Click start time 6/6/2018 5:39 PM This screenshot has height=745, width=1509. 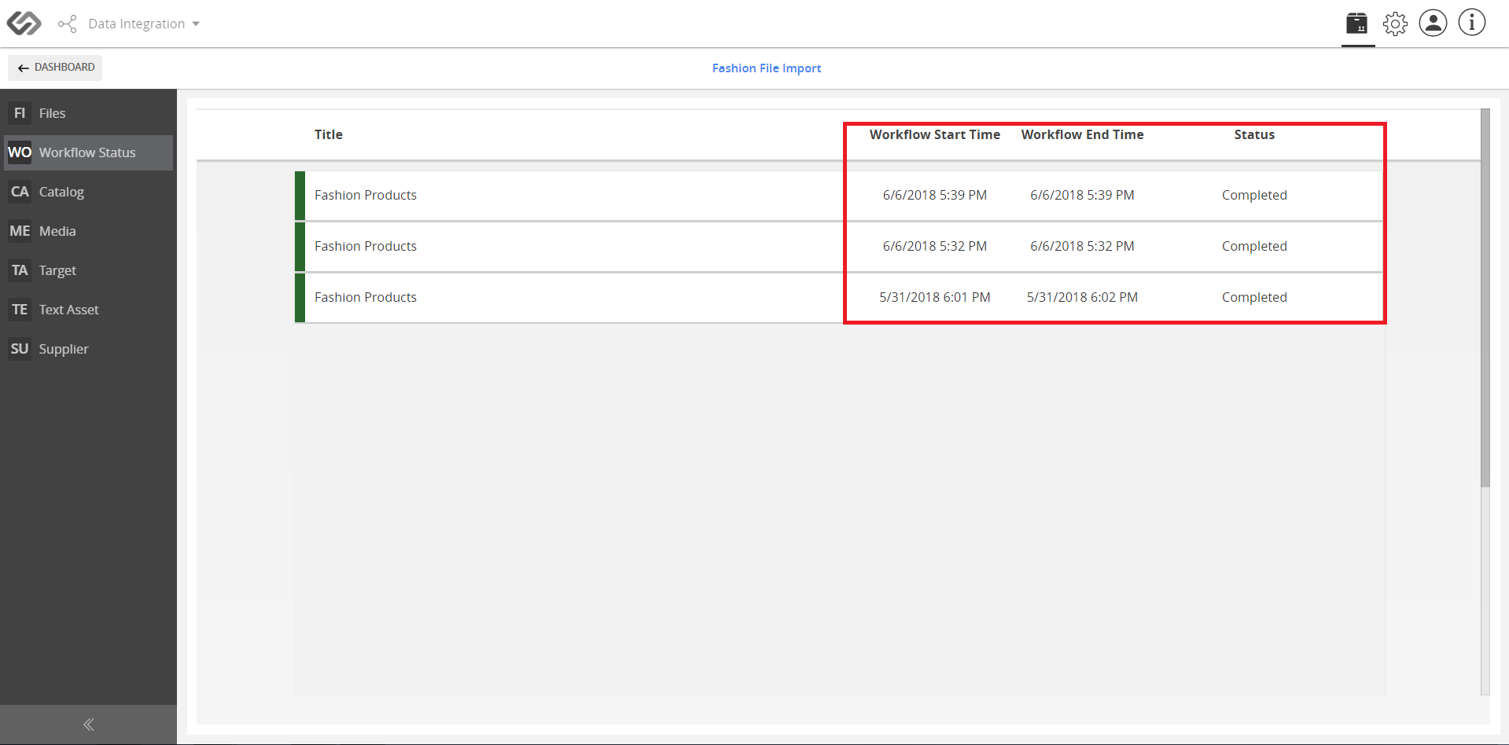coord(934,195)
